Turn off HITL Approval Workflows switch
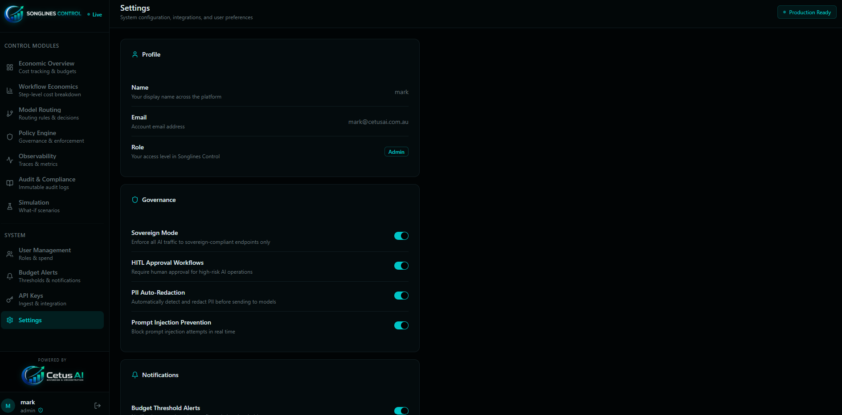842x415 pixels. (x=401, y=266)
